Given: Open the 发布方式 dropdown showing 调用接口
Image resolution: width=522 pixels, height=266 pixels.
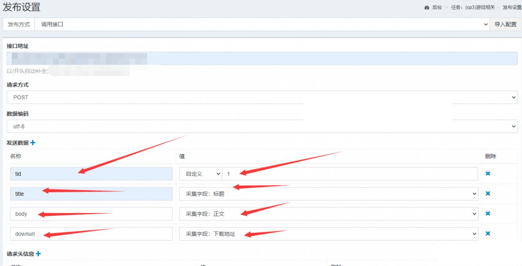Looking at the screenshot, I should click(262, 24).
